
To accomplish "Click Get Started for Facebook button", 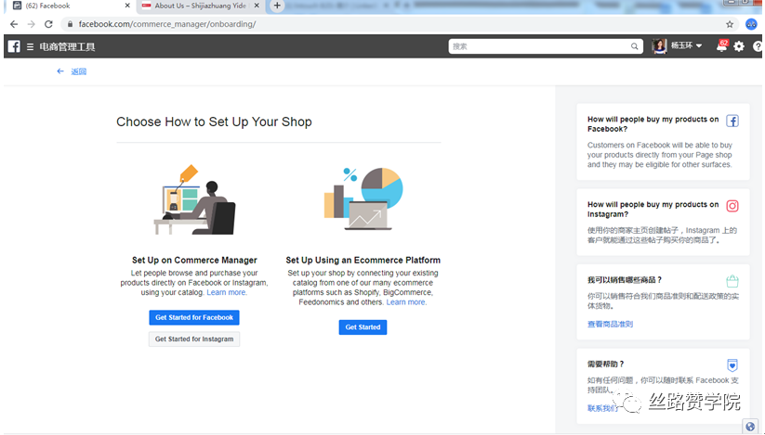I will (194, 317).
